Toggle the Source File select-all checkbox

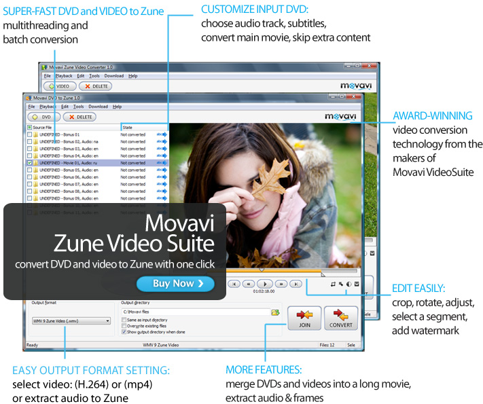click(x=30, y=127)
